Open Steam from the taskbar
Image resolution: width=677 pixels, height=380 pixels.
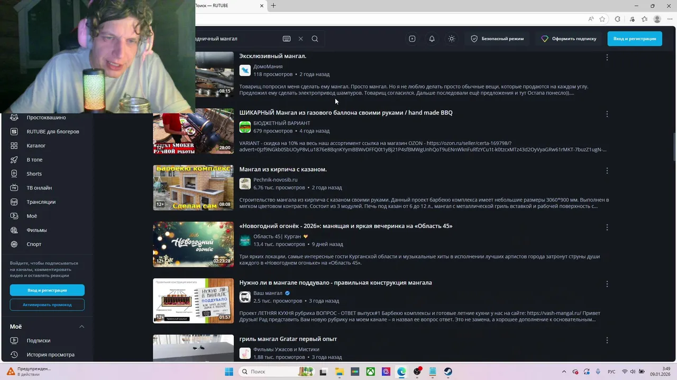point(448,372)
